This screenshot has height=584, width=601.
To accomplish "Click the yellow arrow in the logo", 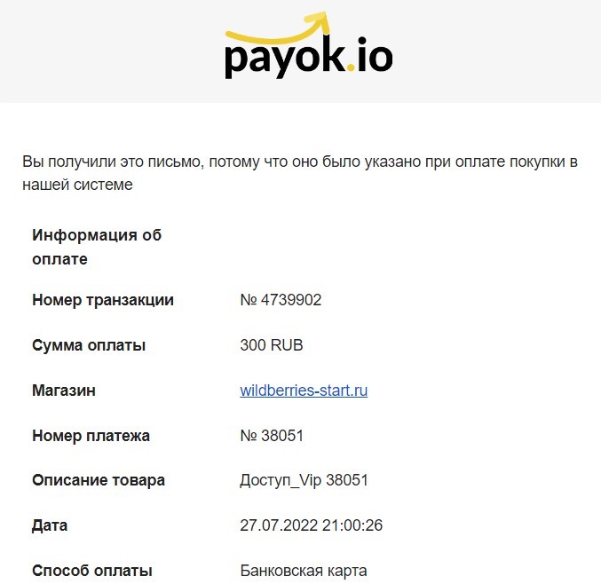I will (x=277, y=28).
